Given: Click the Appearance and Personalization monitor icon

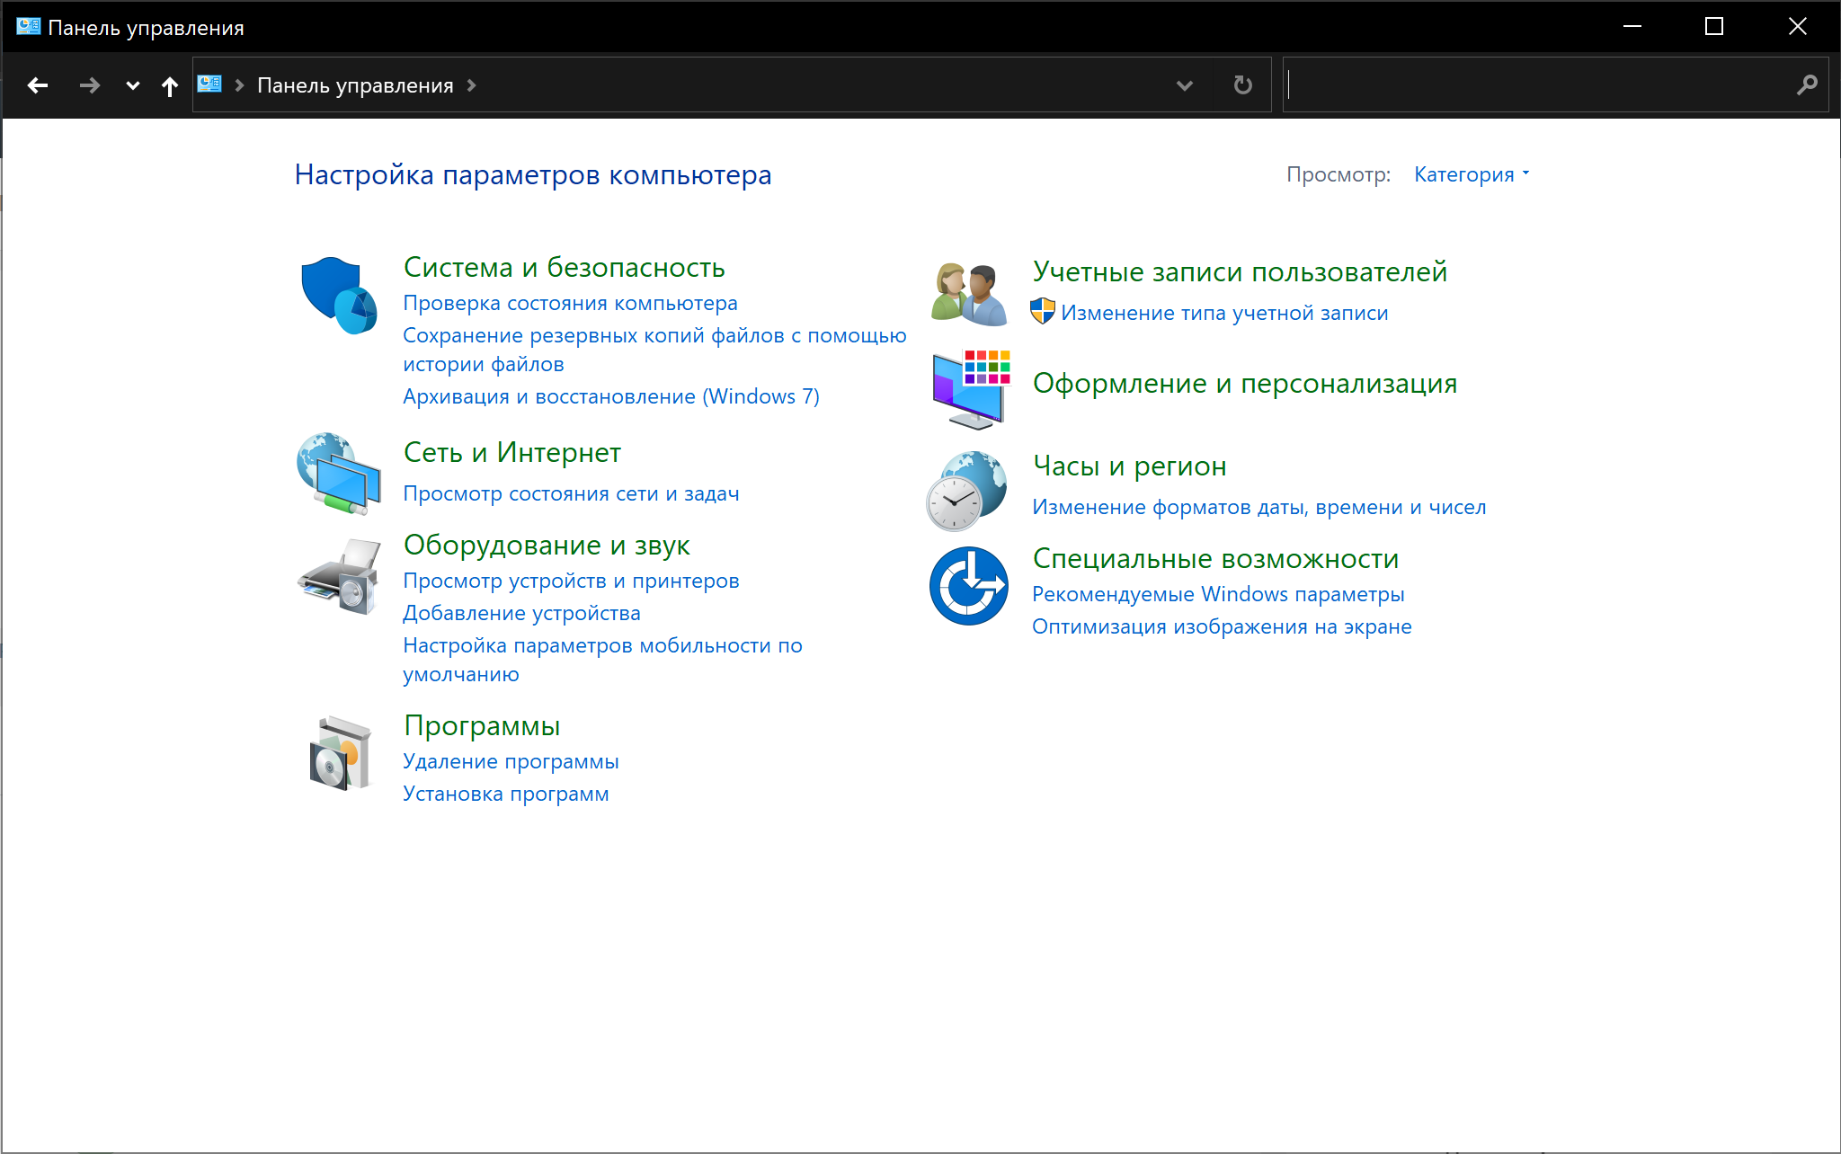Looking at the screenshot, I should click(969, 388).
